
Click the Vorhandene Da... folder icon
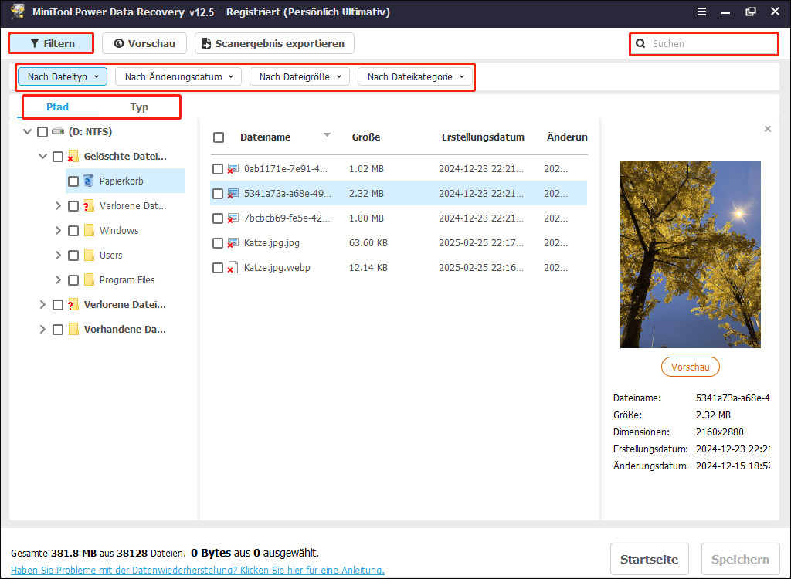pyautogui.click(x=73, y=330)
